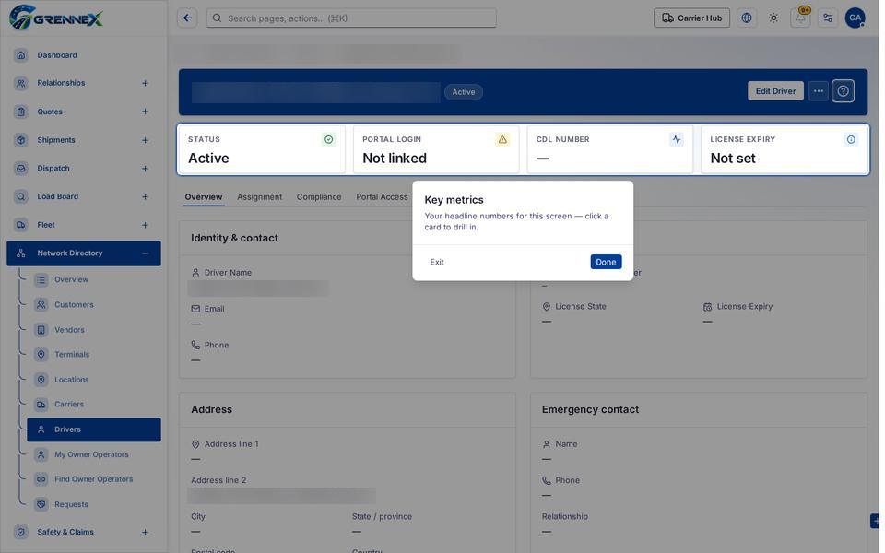Click the Driver Name label
This screenshot has height=553, width=885.
(x=228, y=273)
